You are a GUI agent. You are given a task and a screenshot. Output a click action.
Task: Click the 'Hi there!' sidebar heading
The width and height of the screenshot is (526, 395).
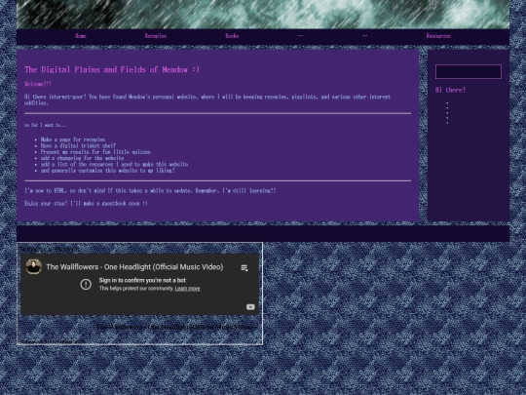click(450, 90)
